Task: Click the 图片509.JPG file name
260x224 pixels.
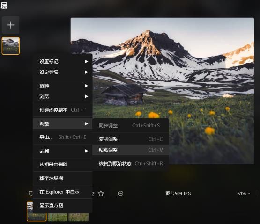Action: point(178,194)
